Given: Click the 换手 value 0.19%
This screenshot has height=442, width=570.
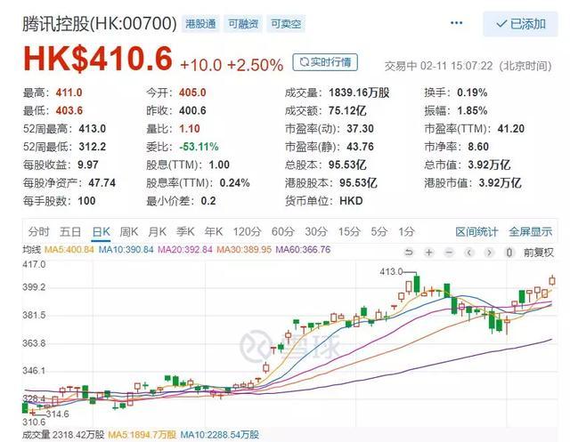Looking at the screenshot, I should (x=472, y=92).
